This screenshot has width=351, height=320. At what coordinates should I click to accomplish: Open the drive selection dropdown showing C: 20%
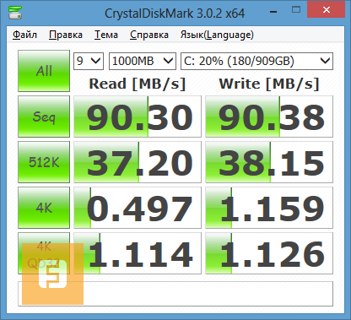pos(256,61)
